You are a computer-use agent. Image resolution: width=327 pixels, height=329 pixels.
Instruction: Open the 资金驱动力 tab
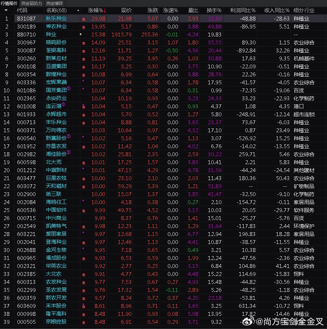pos(32,3)
